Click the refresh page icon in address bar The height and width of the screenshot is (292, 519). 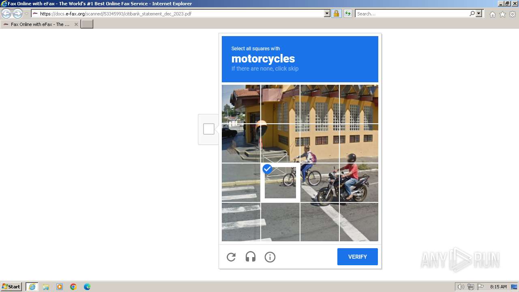pos(348,14)
